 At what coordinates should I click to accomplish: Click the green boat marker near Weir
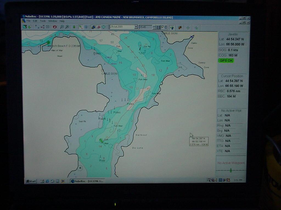click(101, 141)
